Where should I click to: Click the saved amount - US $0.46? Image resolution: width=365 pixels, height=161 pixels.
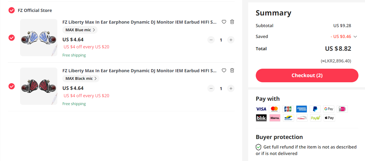(341, 37)
